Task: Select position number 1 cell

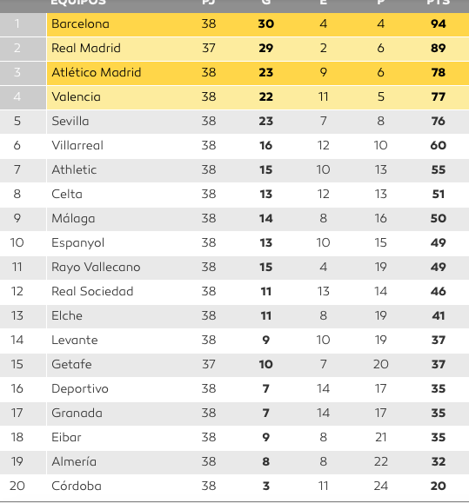Action: pos(17,23)
